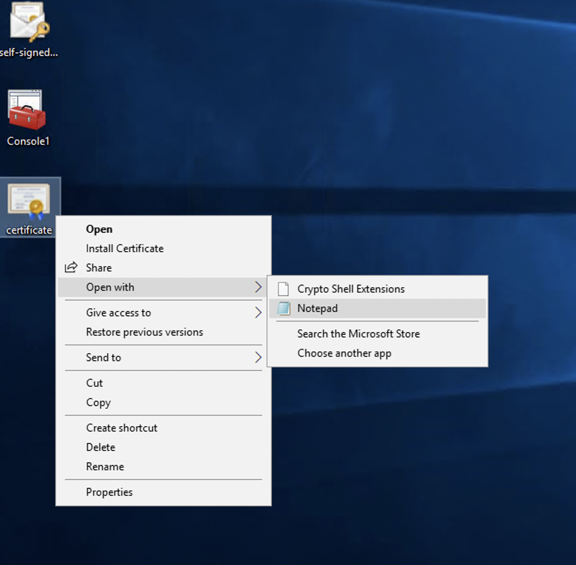Viewport: 576px width, 565px height.
Task: Copy the certificate file via context menu
Action: pyautogui.click(x=98, y=402)
